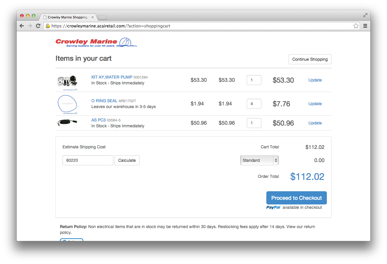Update the AS PC3 row
Viewport: 387px width, 264px height.
315,123
